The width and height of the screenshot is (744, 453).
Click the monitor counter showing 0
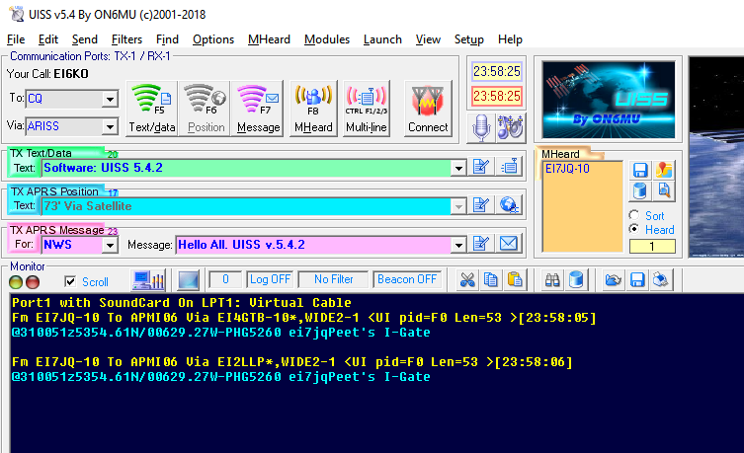tap(225, 279)
